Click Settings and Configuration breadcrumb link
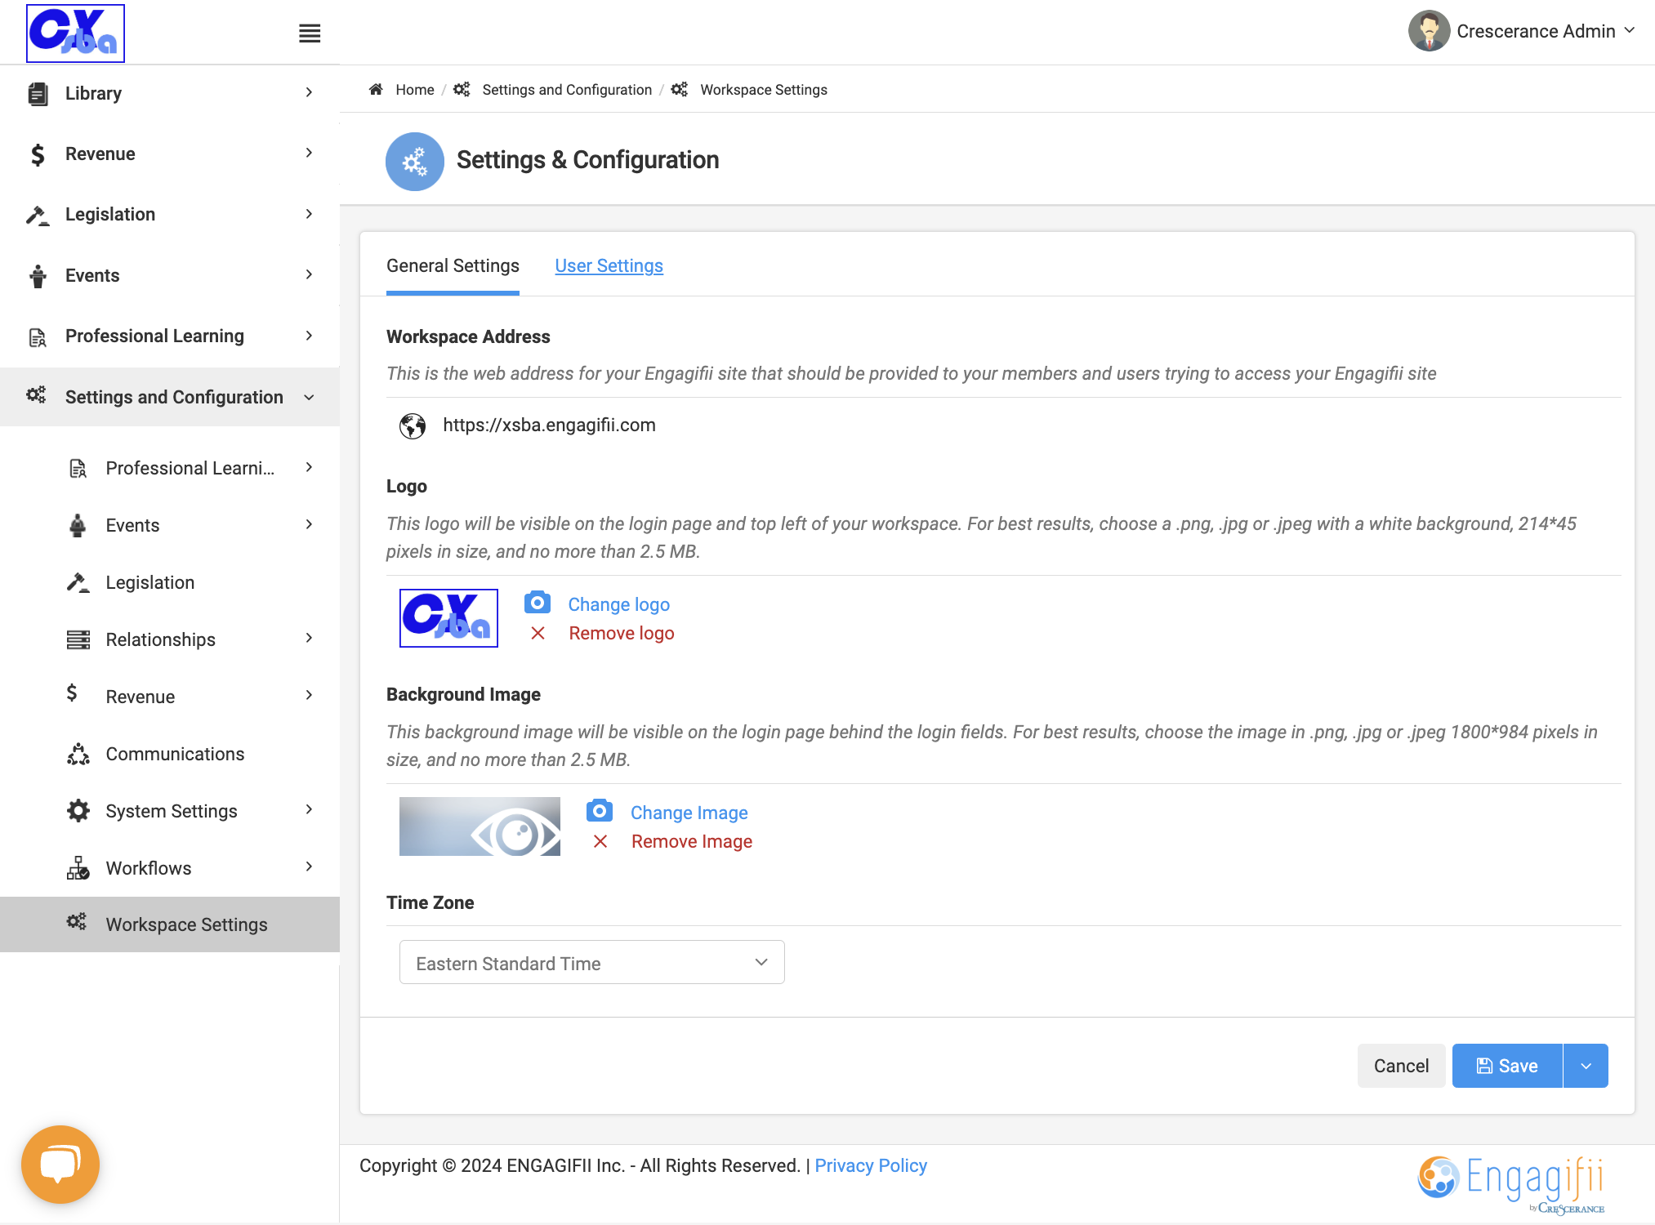Image resolution: width=1655 pixels, height=1225 pixels. click(567, 90)
